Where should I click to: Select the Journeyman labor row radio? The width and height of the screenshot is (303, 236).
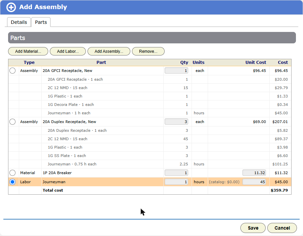coord(12,182)
